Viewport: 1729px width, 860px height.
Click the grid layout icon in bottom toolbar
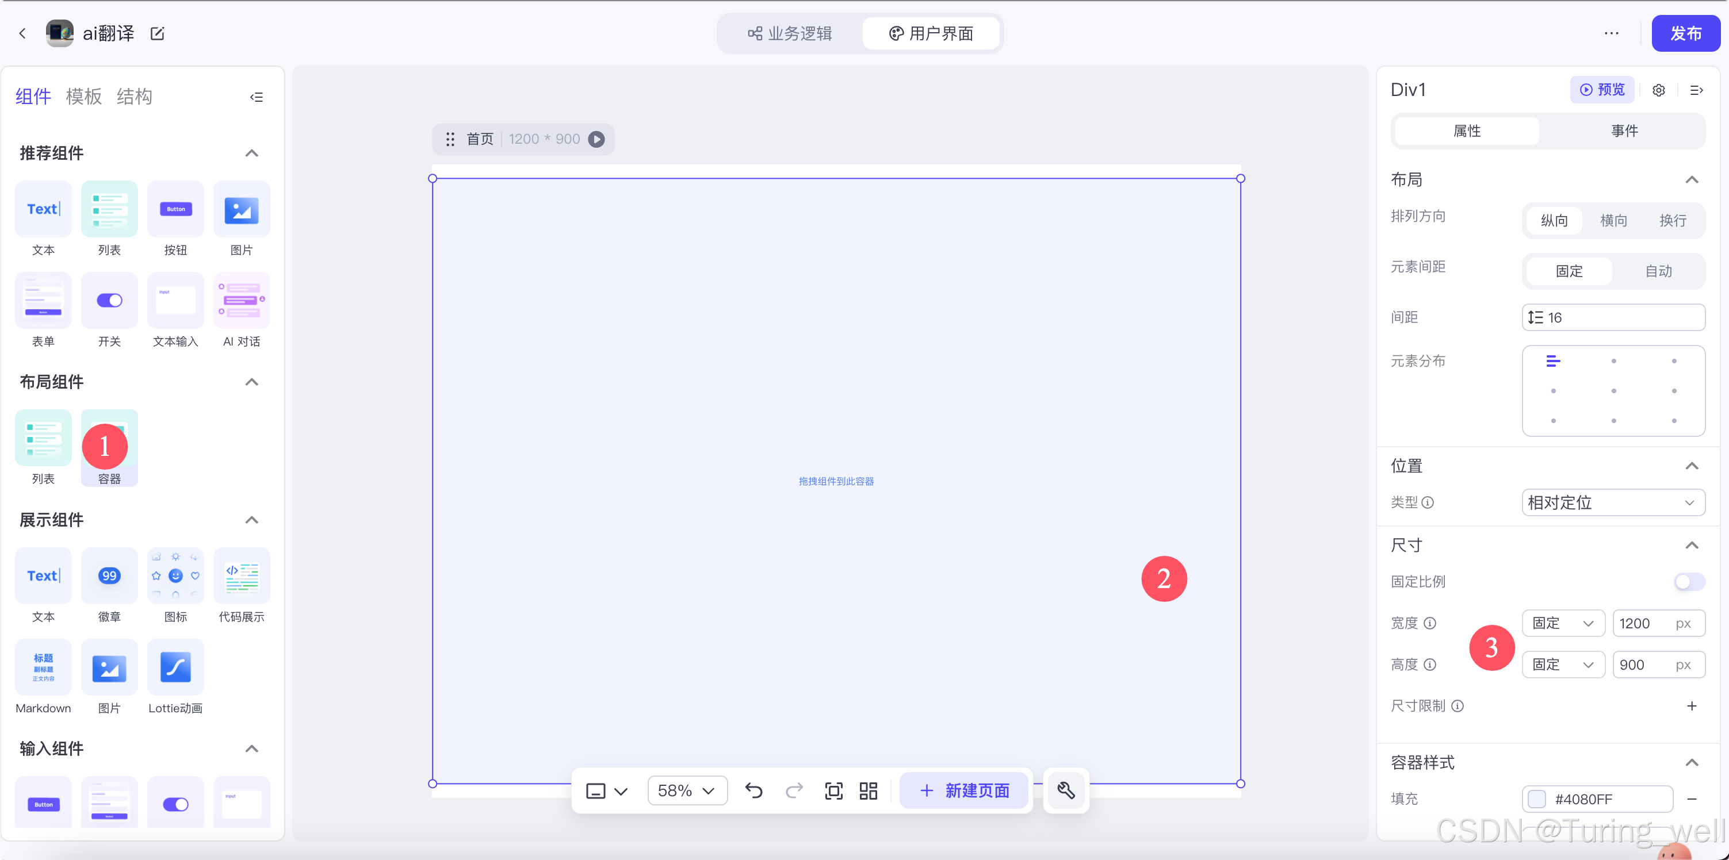[x=869, y=791]
